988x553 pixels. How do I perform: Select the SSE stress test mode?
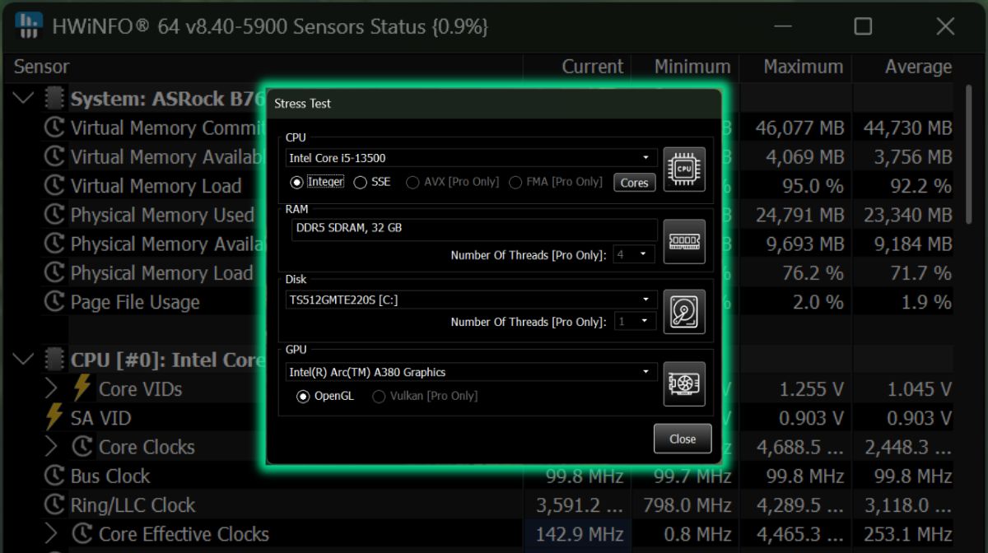tap(360, 182)
